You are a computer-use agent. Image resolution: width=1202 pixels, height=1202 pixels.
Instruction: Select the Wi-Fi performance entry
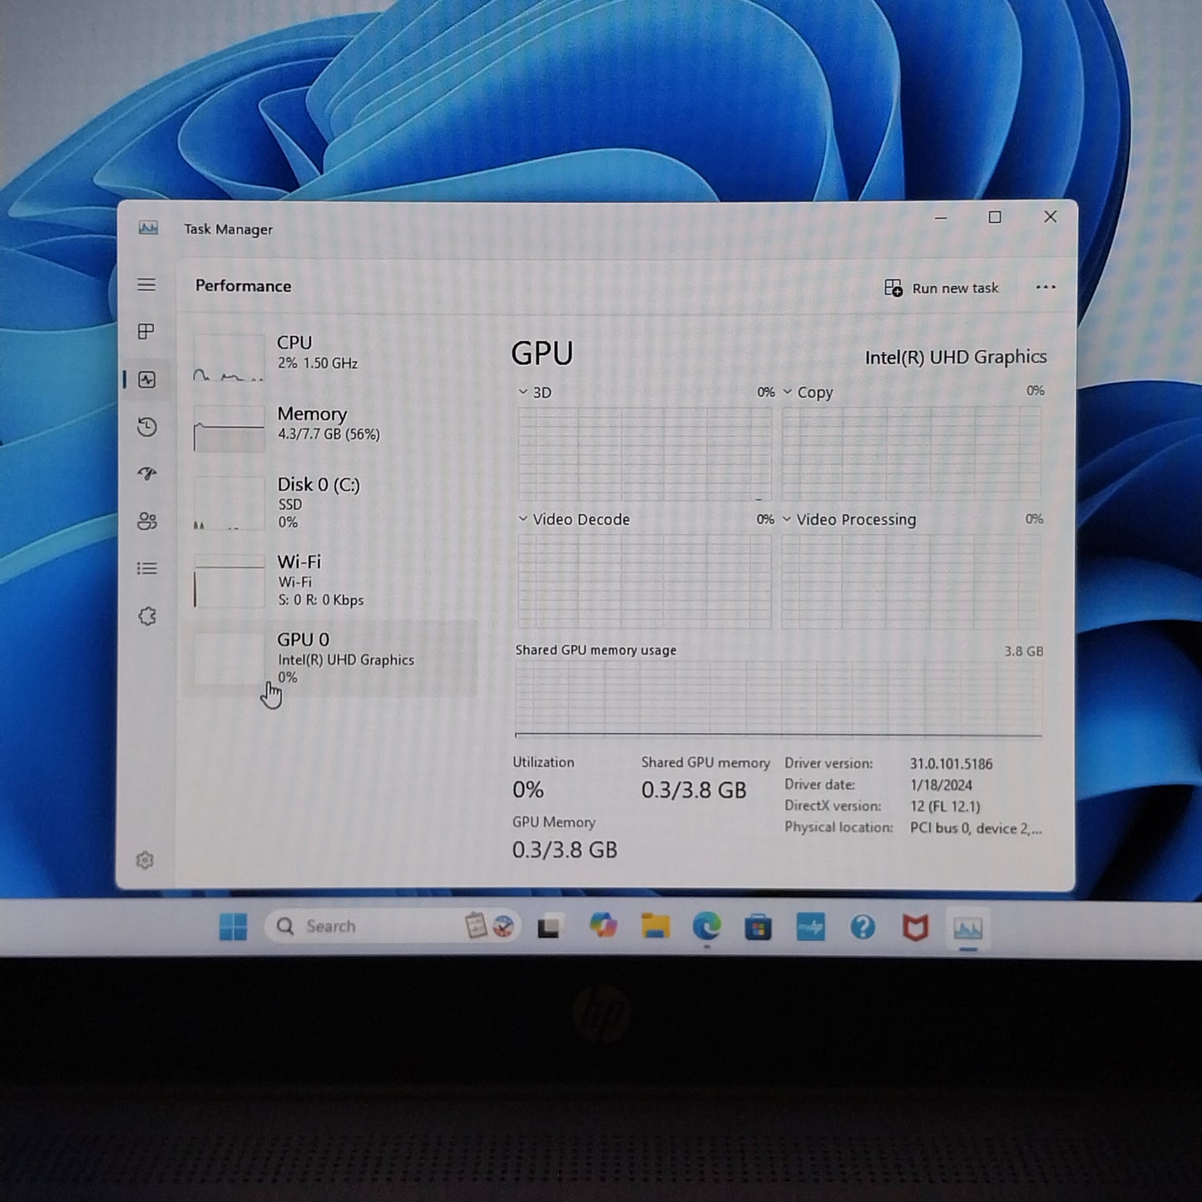[331, 581]
